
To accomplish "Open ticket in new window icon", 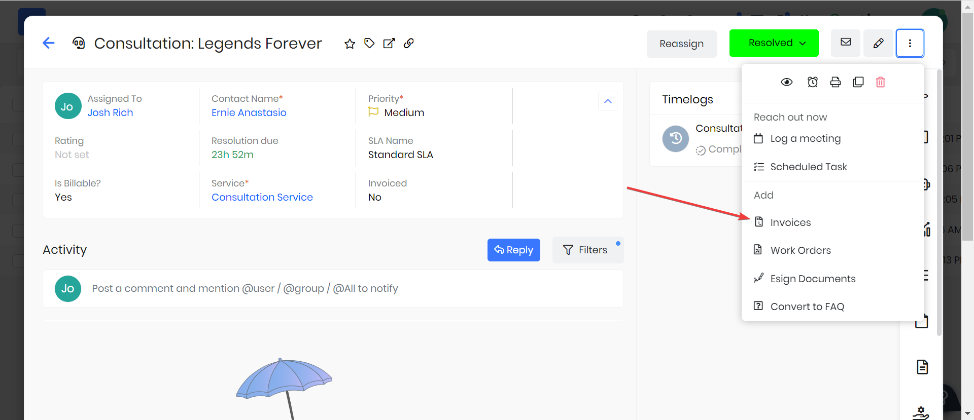I will pyautogui.click(x=389, y=44).
